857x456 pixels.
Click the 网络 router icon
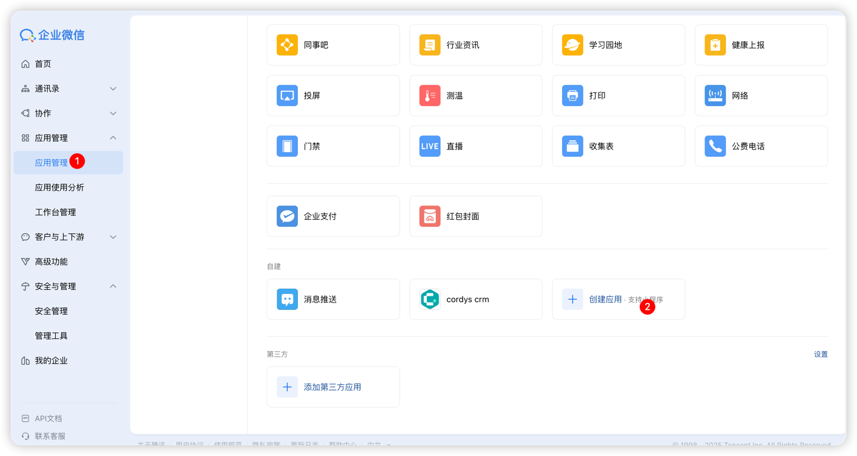(715, 95)
